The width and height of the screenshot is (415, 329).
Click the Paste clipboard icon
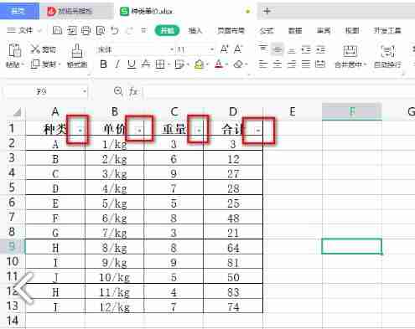[x=14, y=50]
